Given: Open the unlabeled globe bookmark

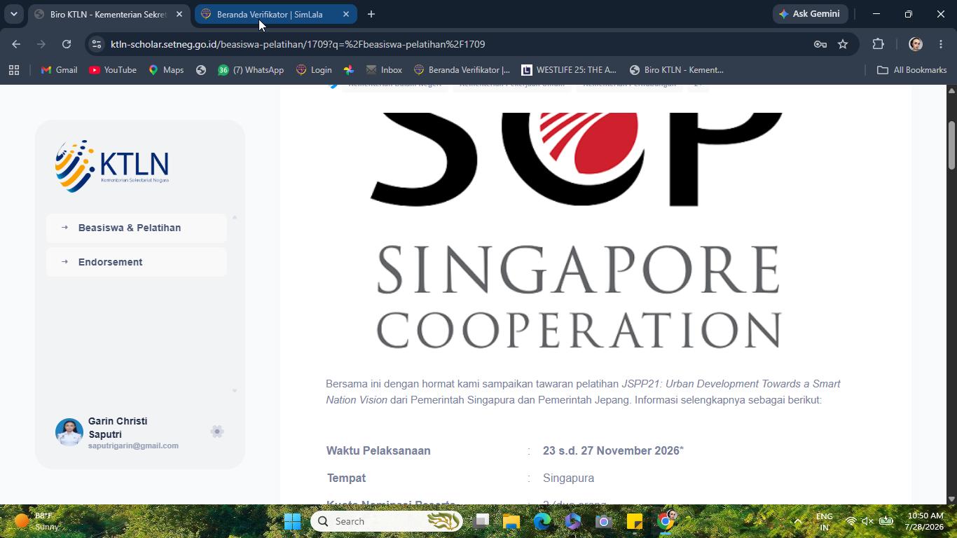Looking at the screenshot, I should 201,70.
